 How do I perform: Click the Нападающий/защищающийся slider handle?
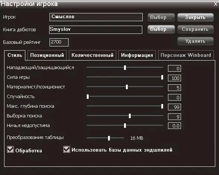[125, 68]
